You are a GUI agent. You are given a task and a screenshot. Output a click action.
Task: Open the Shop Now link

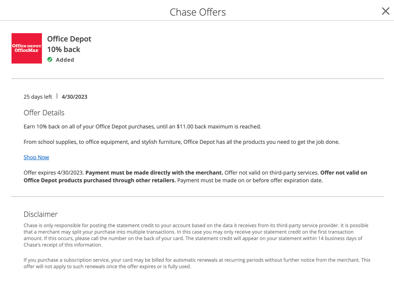pyautogui.click(x=36, y=157)
